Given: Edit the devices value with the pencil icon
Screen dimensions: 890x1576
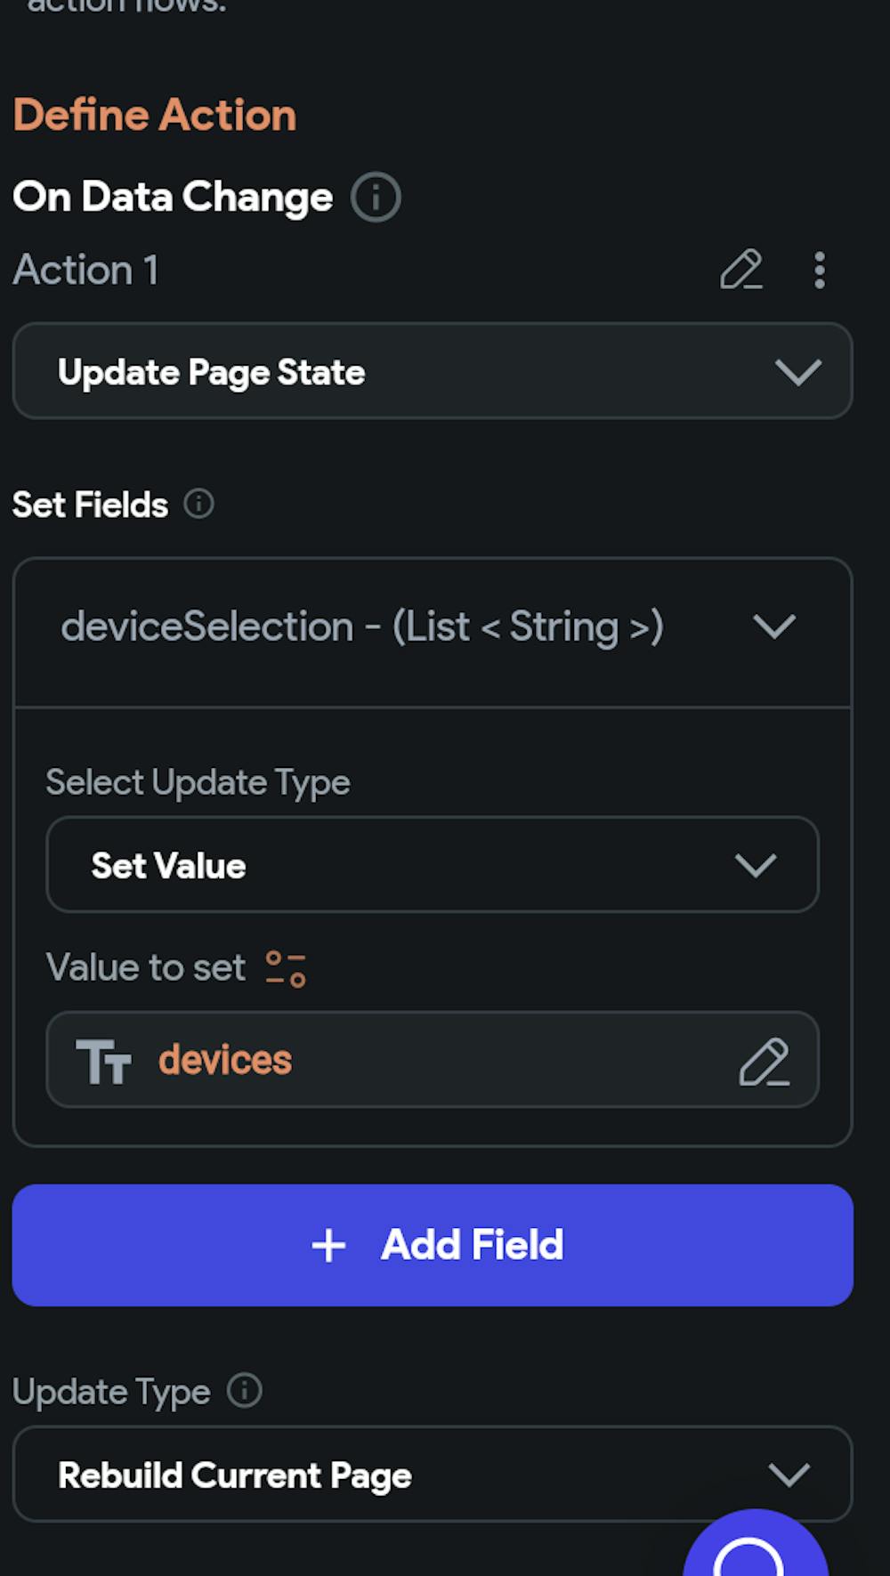Looking at the screenshot, I should (x=764, y=1061).
